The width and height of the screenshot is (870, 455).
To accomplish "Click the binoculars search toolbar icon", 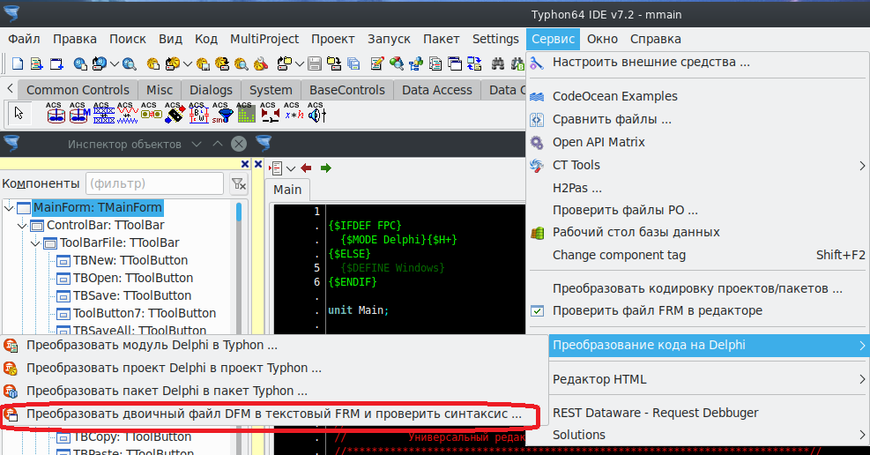I will [x=498, y=63].
